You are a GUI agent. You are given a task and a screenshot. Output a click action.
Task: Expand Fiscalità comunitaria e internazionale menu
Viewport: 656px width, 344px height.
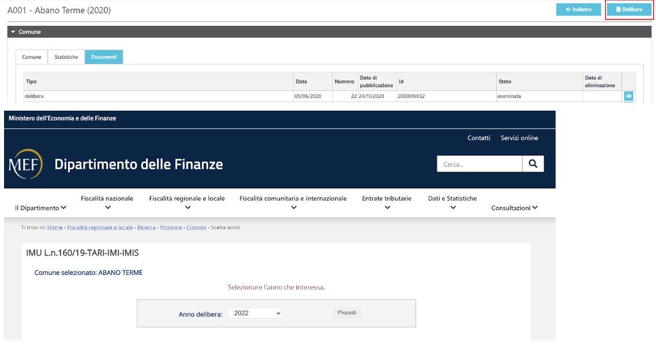coord(293,203)
